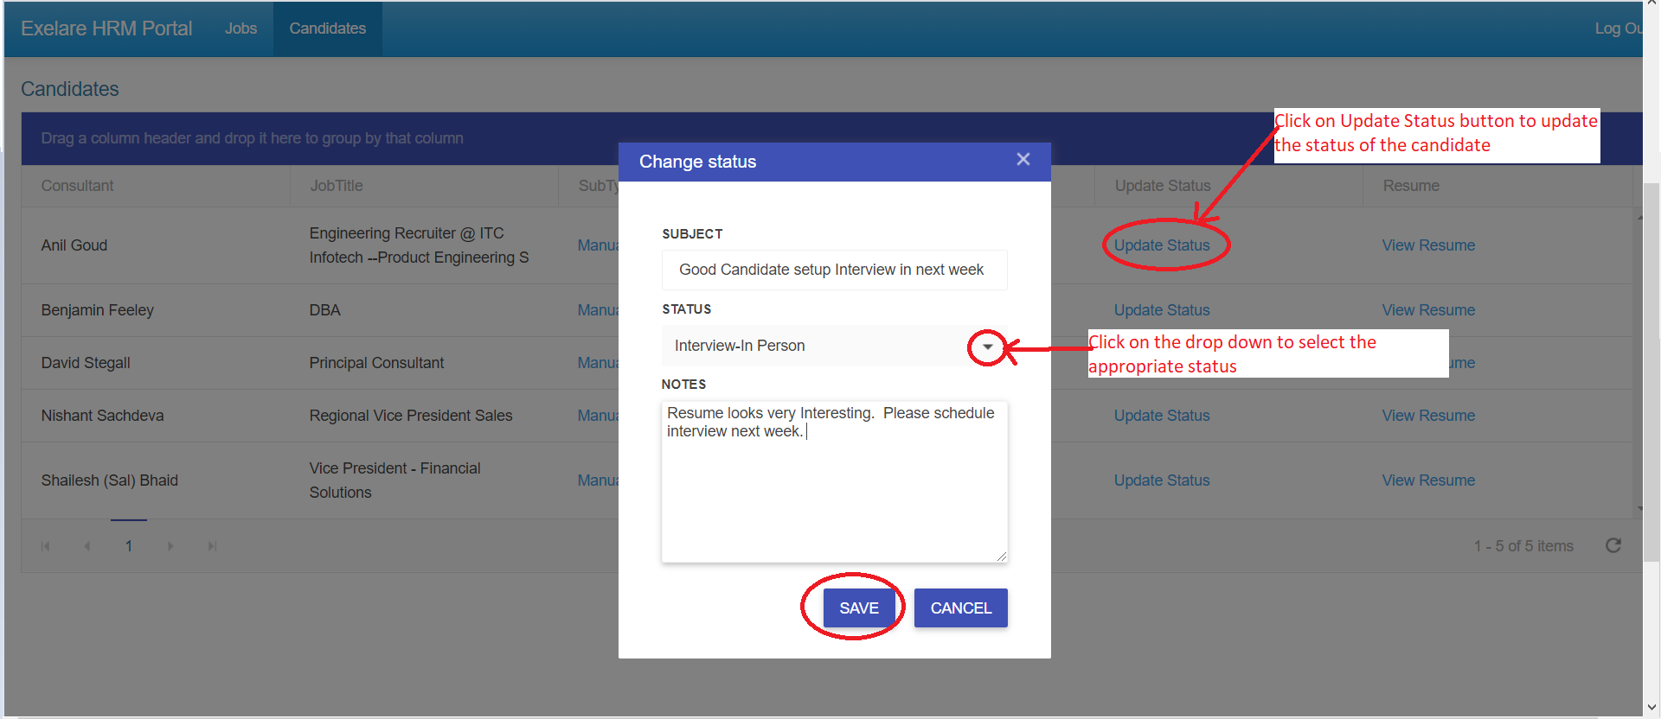Image resolution: width=1661 pixels, height=719 pixels.
Task: Click the grid refresh icon
Action: tap(1613, 546)
